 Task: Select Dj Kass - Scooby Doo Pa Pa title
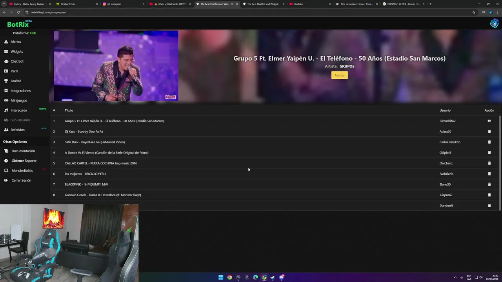84,132
